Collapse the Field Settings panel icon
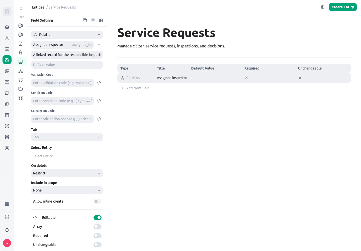The image size is (361, 251). [101, 20]
